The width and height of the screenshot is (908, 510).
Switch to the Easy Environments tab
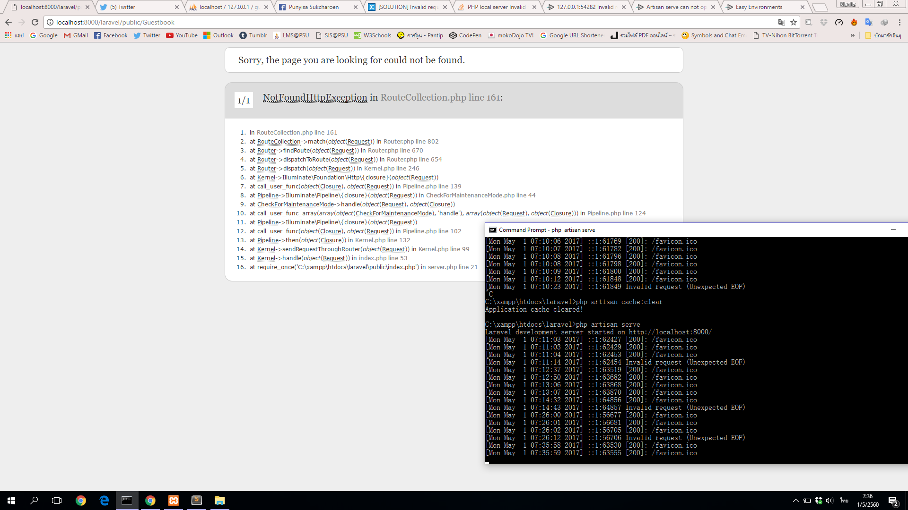point(765,7)
